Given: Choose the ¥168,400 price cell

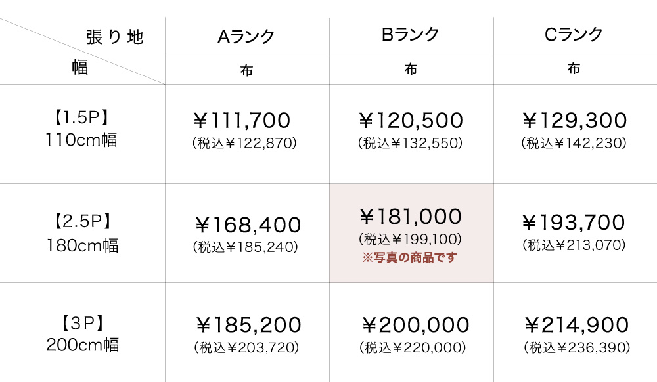Looking at the screenshot, I should click(248, 225).
